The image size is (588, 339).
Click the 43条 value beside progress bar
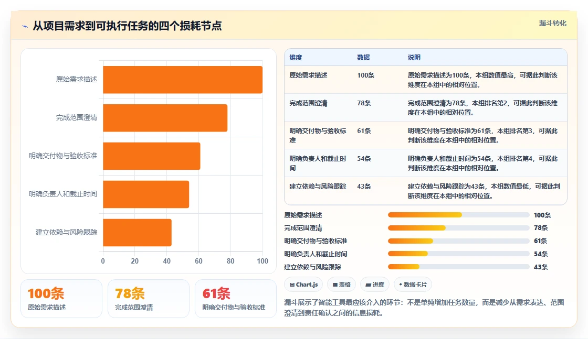coord(541,267)
